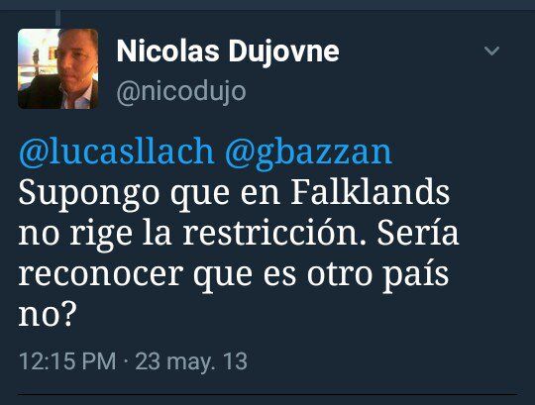Screen dimensions: 535x405
Task: Tap the man's face in the avatar
Action: point(75,58)
